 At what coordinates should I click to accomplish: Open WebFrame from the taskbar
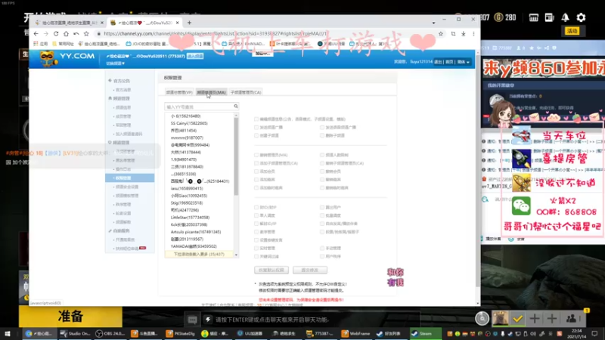tap(355, 333)
